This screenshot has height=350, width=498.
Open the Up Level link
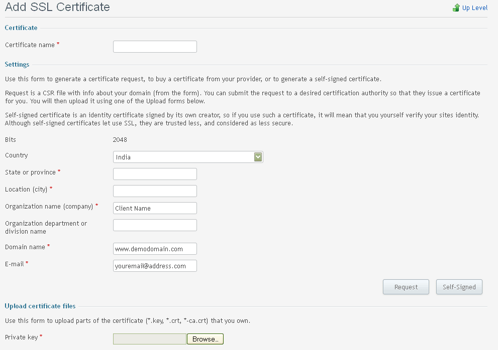click(x=474, y=8)
